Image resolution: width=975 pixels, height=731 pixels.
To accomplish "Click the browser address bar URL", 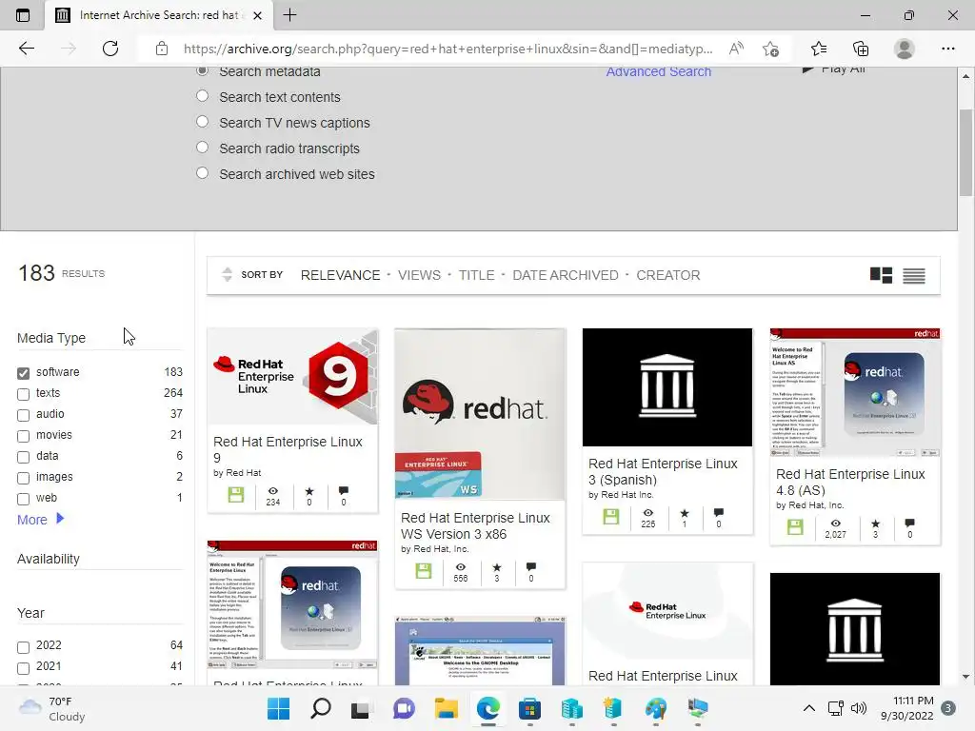I will 448,49.
